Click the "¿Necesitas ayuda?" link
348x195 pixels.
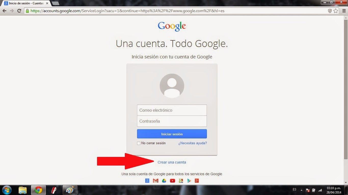pyautogui.click(x=192, y=143)
